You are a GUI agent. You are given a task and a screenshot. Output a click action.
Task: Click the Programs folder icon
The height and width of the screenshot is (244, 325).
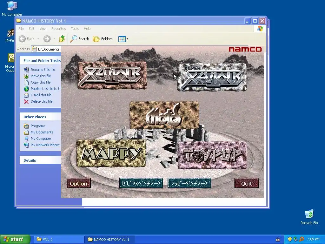(26, 126)
